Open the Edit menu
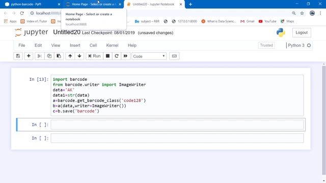Viewport: 326px width, 183px height. 38,45
